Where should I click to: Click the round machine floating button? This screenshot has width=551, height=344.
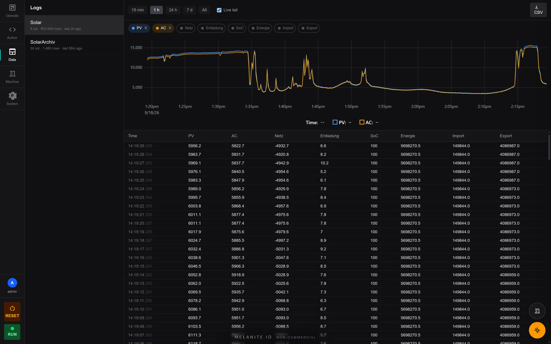(x=537, y=311)
